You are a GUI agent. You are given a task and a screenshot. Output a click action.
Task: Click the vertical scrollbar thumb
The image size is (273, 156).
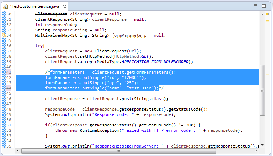click(262, 90)
